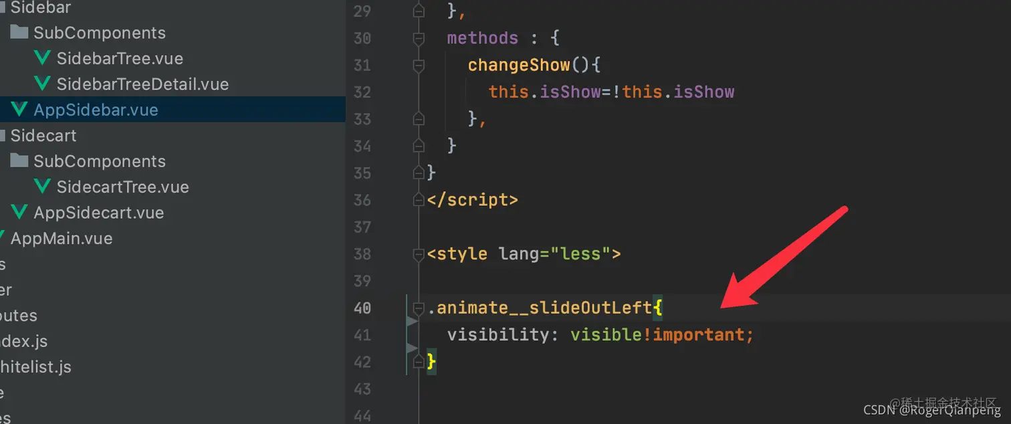Click line number 38 in gutter

(x=362, y=254)
